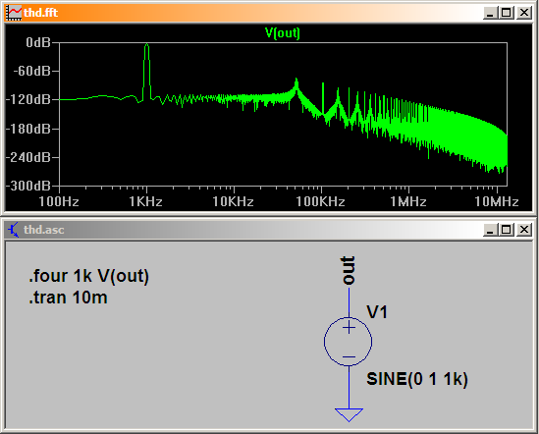Screen dimensions: 539x434
Task: Click the thd.fft waveform window icon
Action: tap(14, 13)
